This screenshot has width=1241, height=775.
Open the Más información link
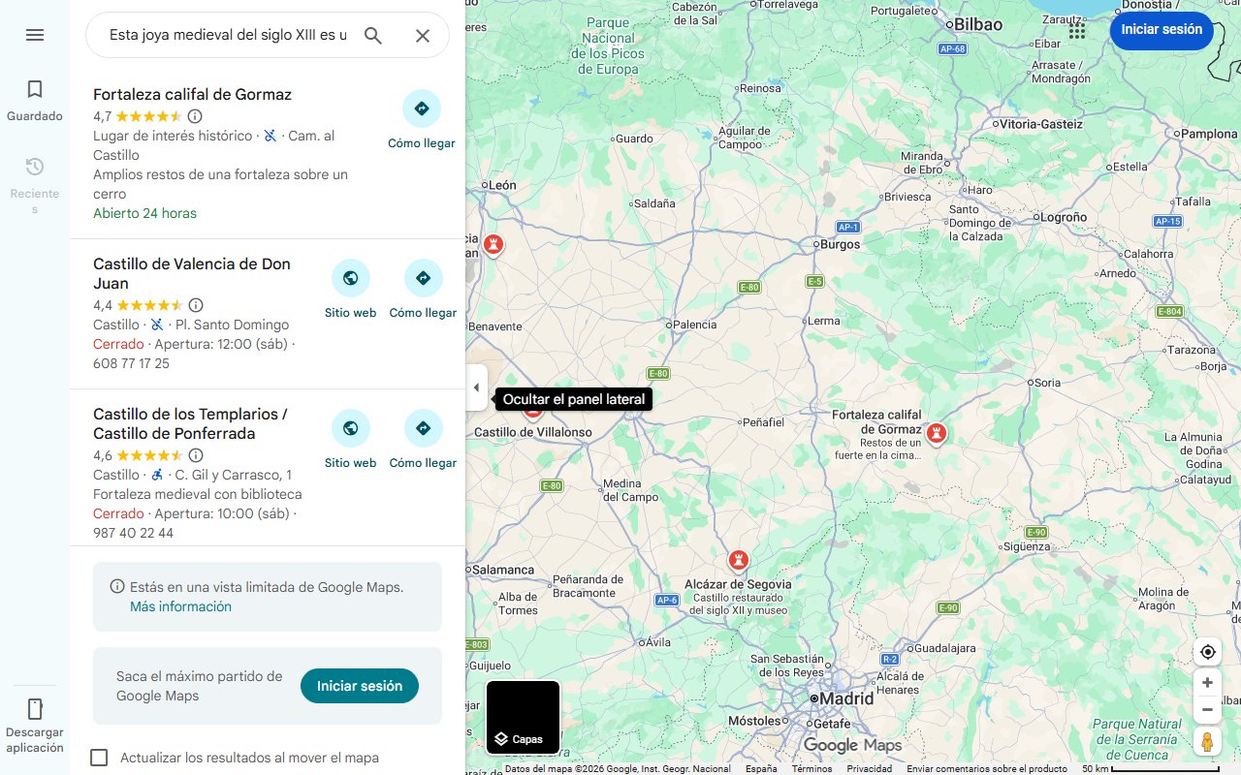(x=180, y=606)
